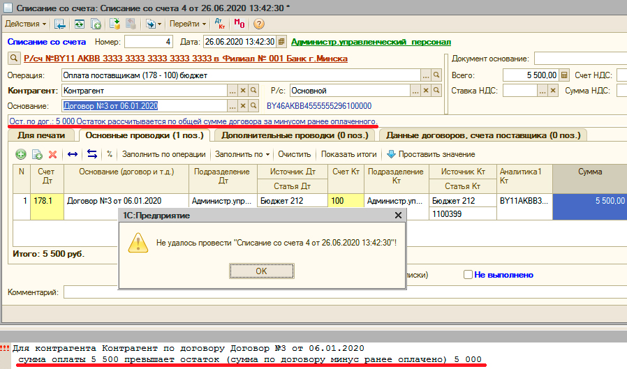
Task: Toggle the Не выполнено checkbox
Action: point(469,275)
